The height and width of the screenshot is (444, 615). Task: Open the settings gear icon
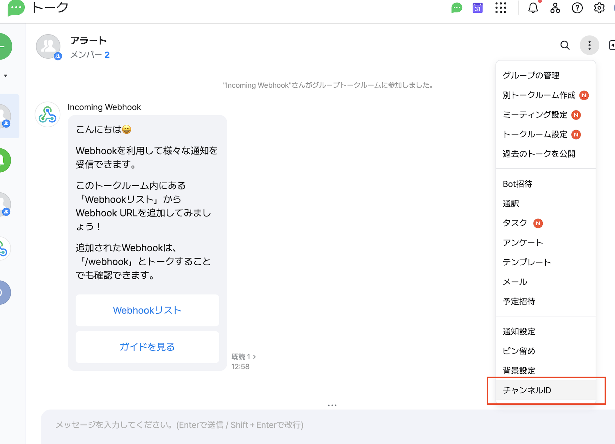599,7
